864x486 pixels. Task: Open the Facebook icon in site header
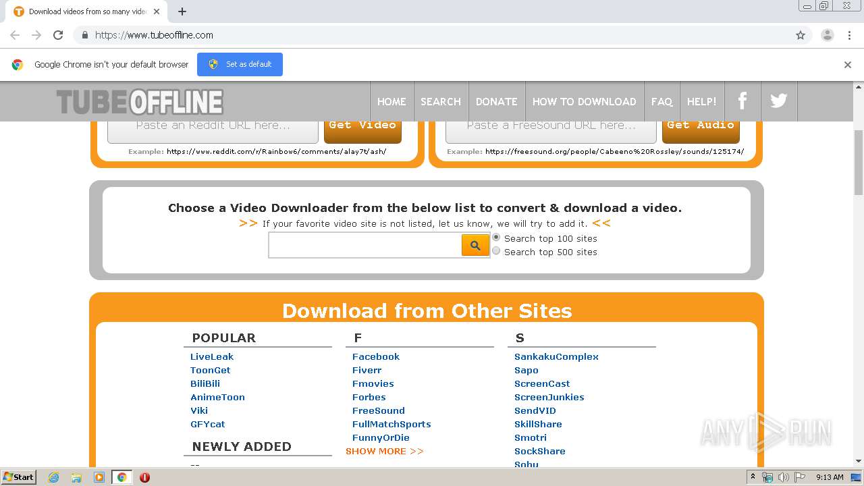(x=742, y=101)
